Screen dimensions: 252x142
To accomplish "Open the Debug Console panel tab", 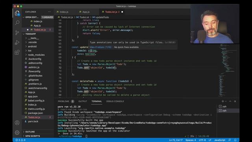I will pyautogui.click(x=115, y=101).
